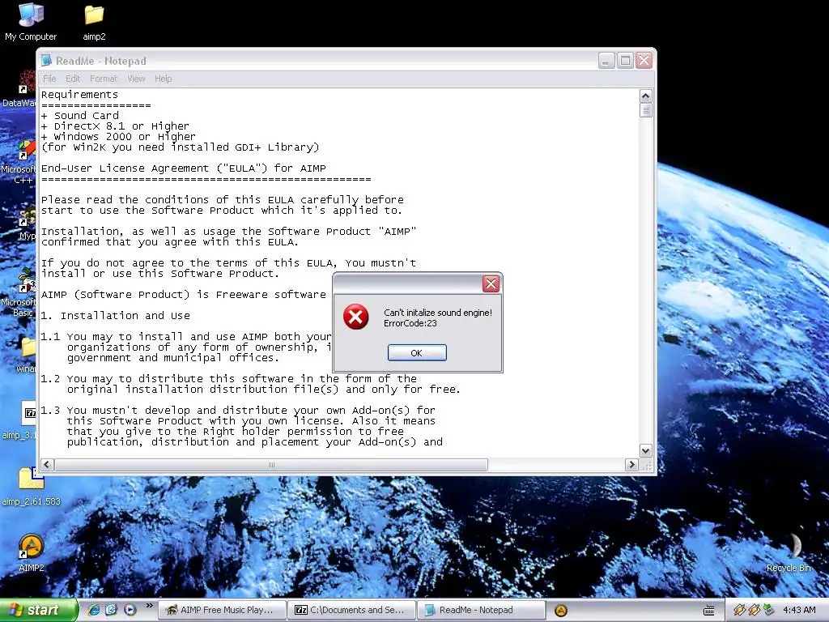Viewport: 829px width, 622px height.
Task: Click Notepad vertical scrollbar thumb
Action: (645, 110)
